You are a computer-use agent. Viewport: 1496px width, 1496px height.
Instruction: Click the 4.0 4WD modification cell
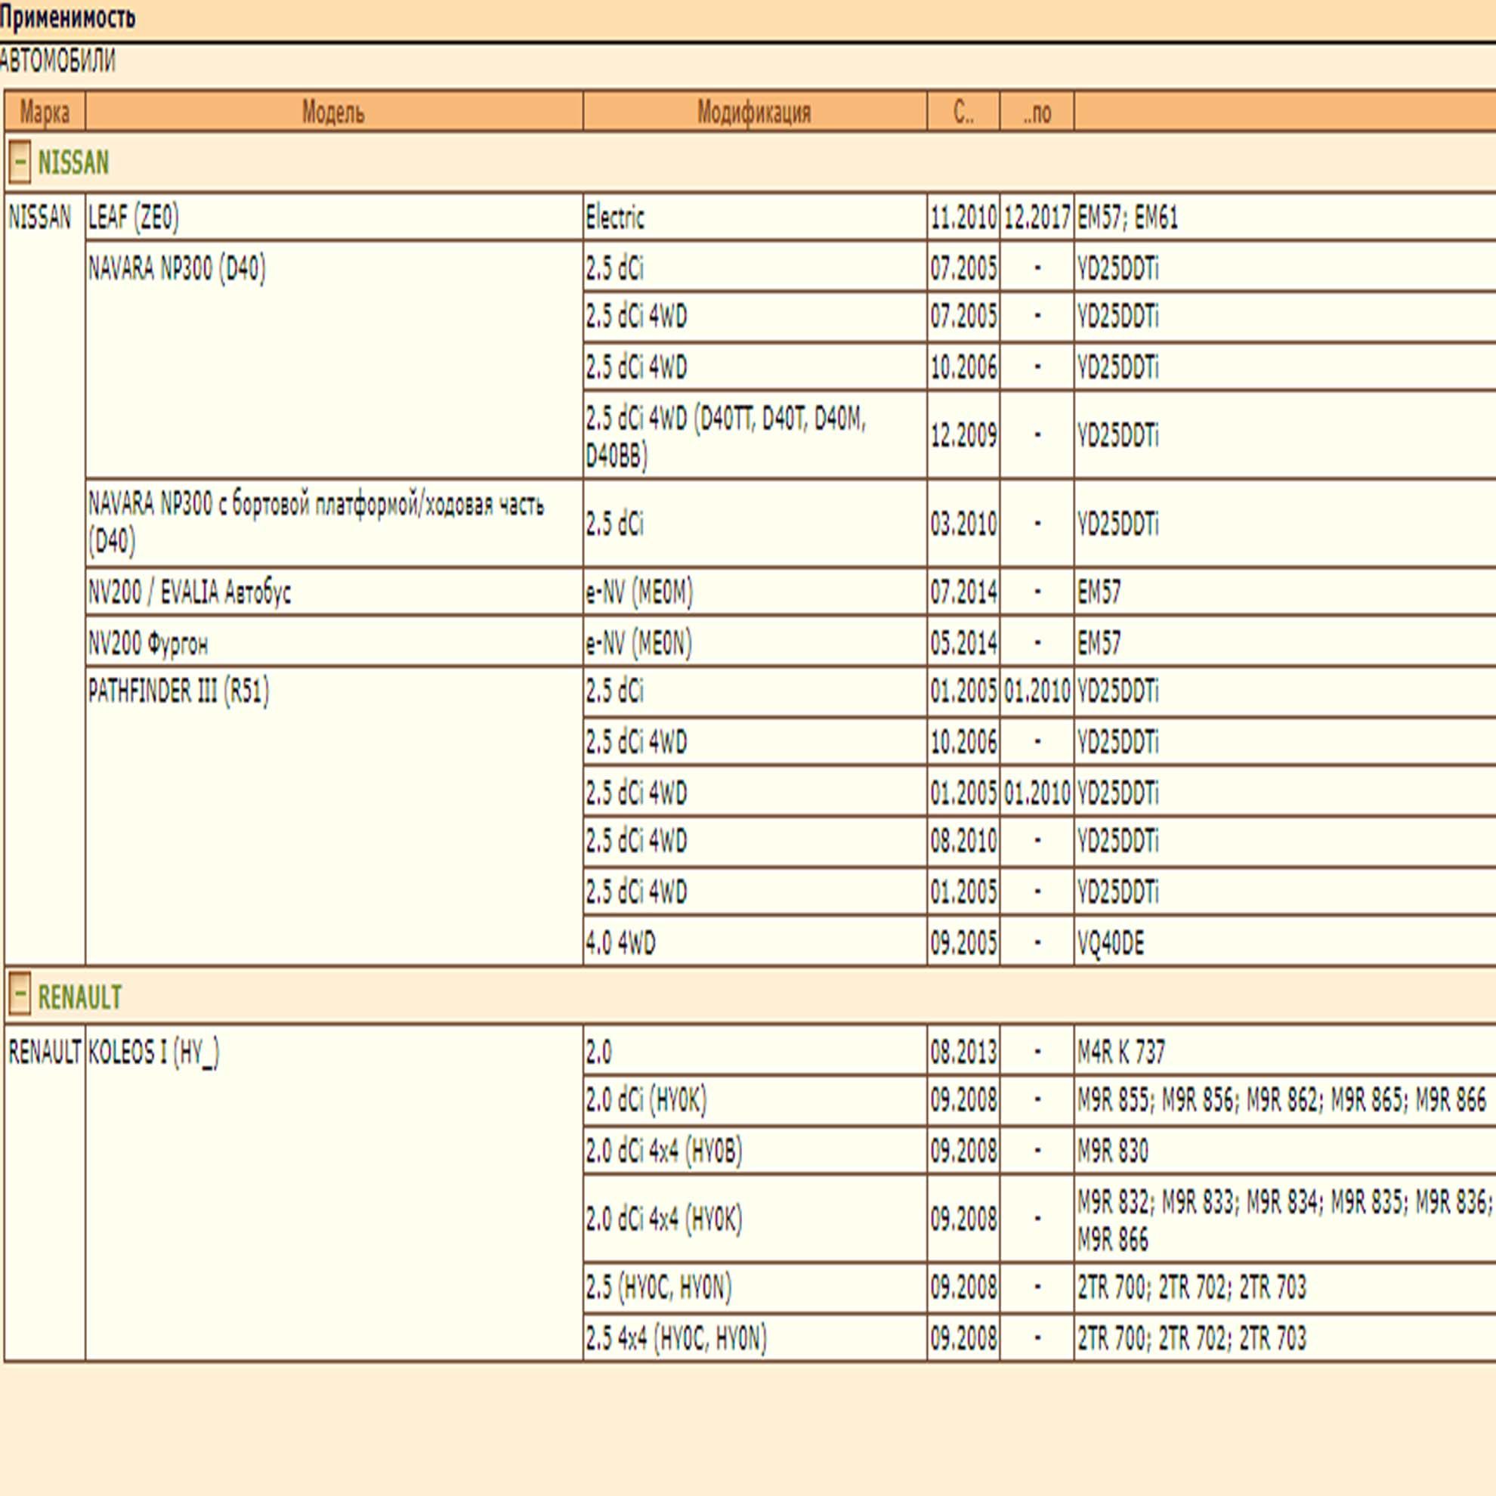pos(754,941)
